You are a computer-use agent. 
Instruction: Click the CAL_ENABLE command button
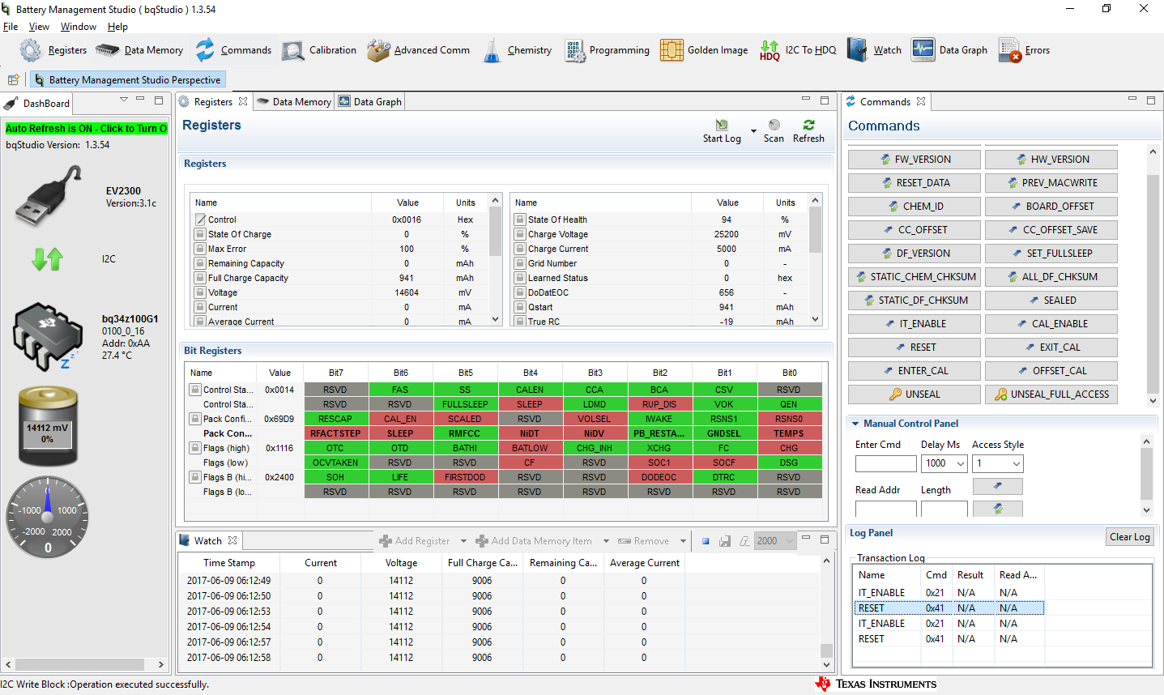[x=1051, y=324]
